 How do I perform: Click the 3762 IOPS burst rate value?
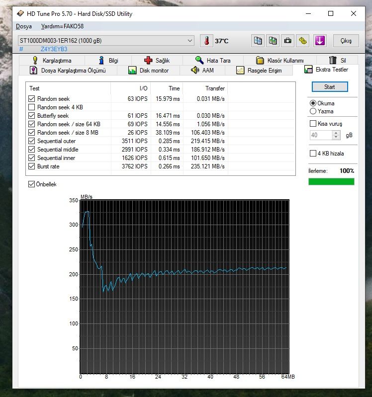[135, 166]
